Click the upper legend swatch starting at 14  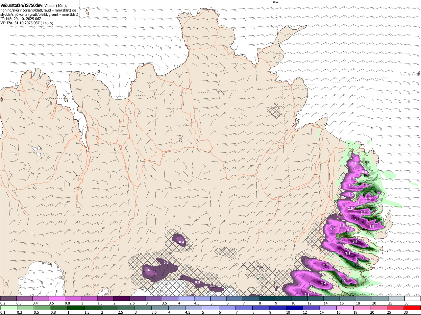(x=332, y=299)
